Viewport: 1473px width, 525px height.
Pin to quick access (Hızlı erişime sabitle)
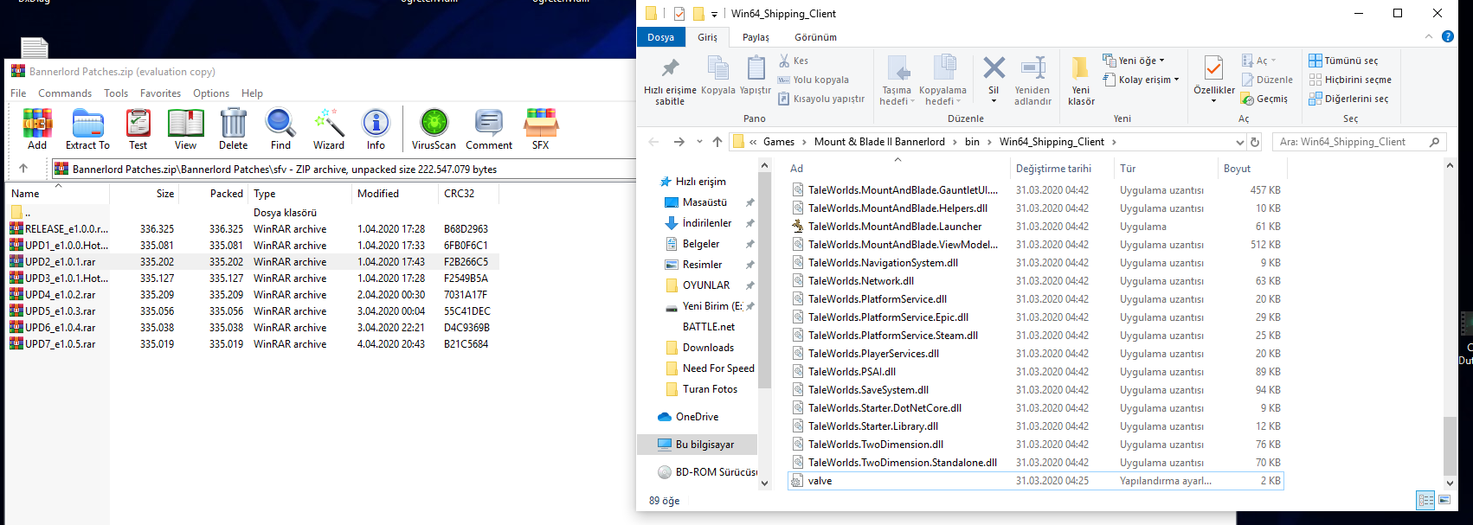670,81
